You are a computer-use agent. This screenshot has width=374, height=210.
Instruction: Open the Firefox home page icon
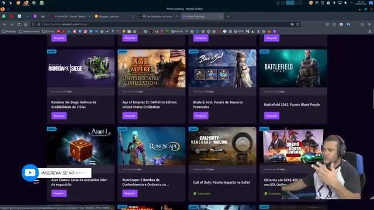(x=26, y=24)
